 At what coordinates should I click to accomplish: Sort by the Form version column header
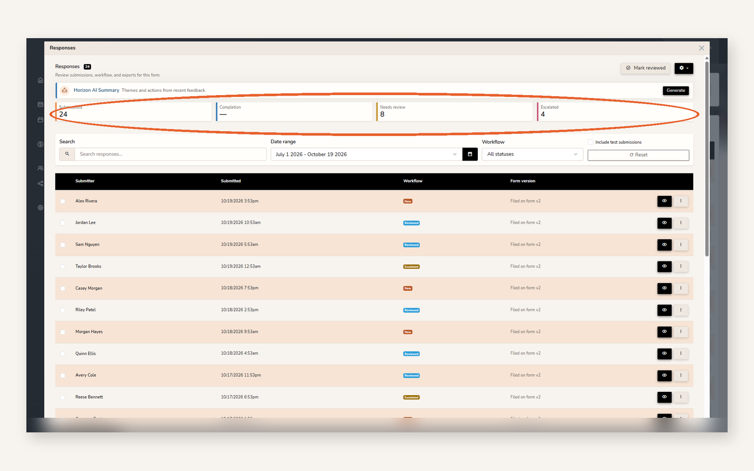coord(523,181)
